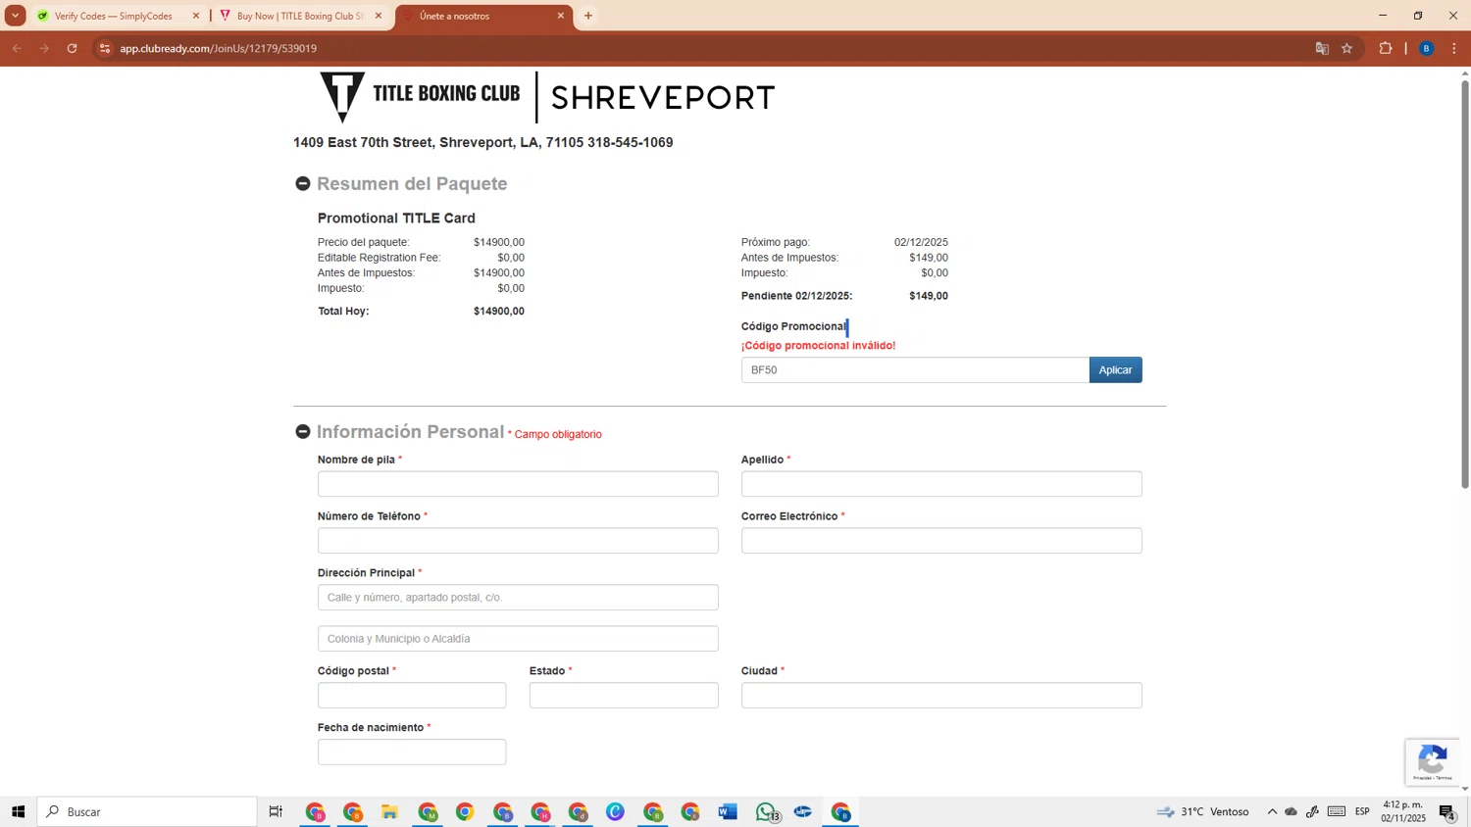Image resolution: width=1471 pixels, height=827 pixels.
Task: Click the Fecha de nacimiento field
Action: click(412, 753)
